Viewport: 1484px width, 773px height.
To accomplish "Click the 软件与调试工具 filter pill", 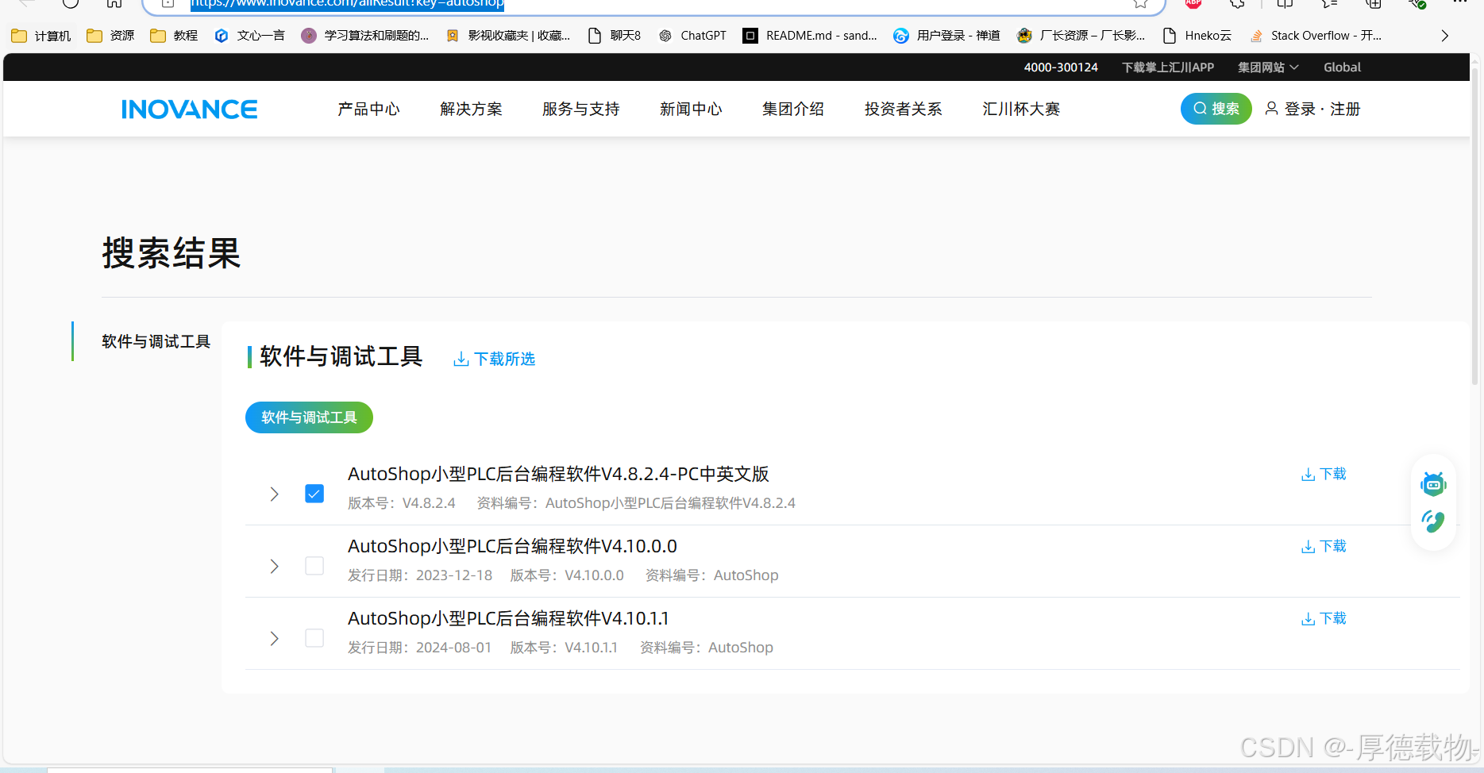I will pyautogui.click(x=309, y=417).
